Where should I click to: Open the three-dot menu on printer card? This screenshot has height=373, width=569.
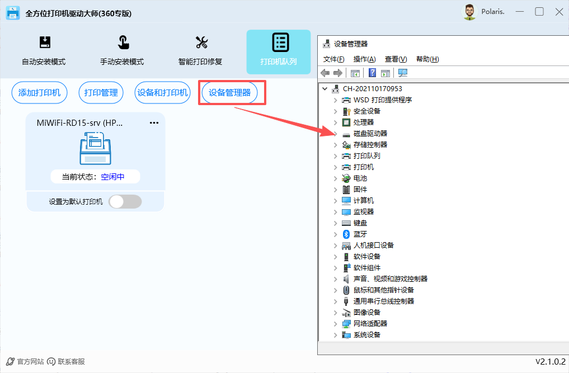pyautogui.click(x=154, y=123)
